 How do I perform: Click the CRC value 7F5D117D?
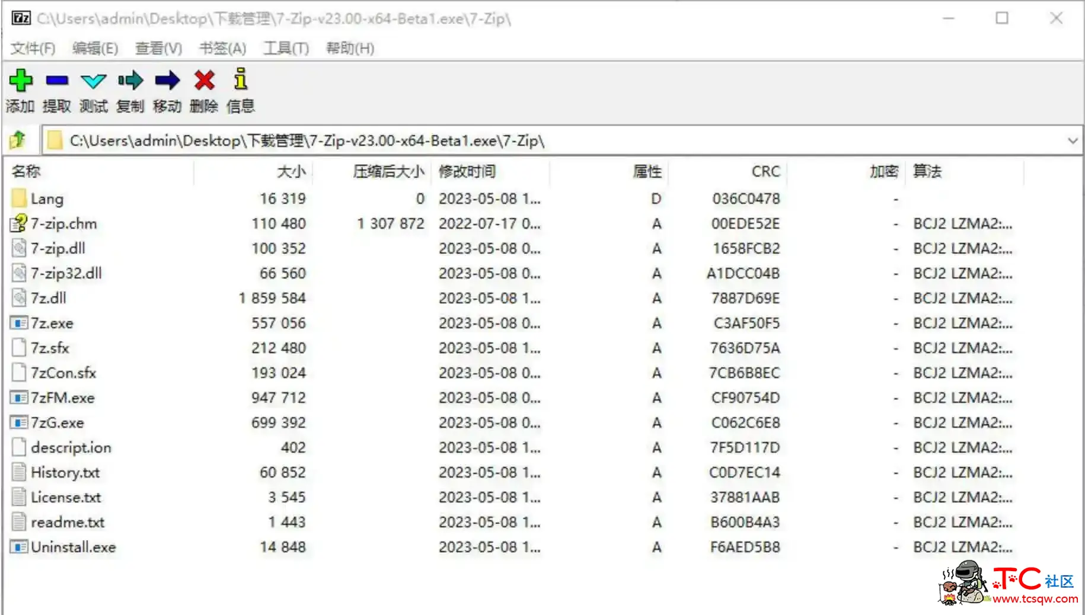coord(745,447)
